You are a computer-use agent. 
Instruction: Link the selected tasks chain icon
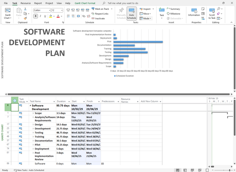[x=84, y=16]
